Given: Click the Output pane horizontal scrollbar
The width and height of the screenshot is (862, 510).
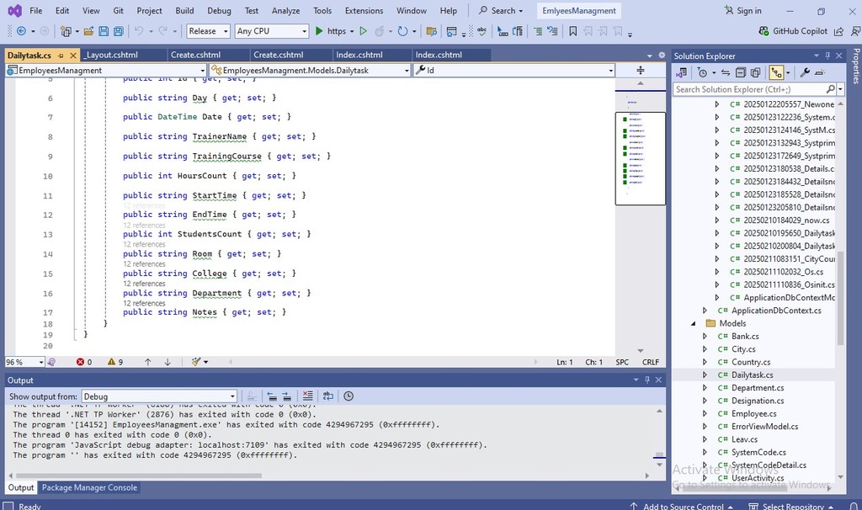Looking at the screenshot, I should point(139,475).
